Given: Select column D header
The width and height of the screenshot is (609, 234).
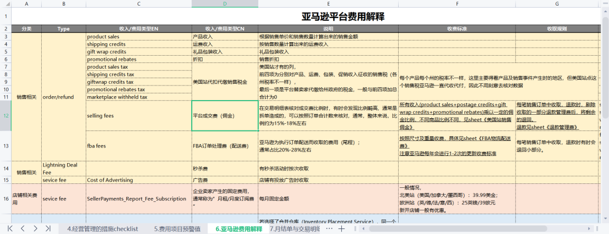Looking at the screenshot, I should click(x=225, y=3).
